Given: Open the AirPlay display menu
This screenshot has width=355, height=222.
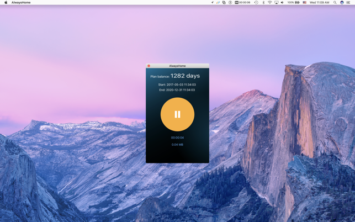Looking at the screenshot, I should [x=277, y=3].
